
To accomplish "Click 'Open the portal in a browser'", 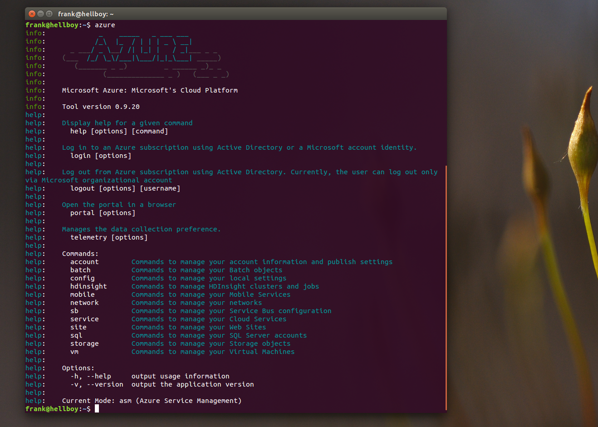I will (119, 205).
